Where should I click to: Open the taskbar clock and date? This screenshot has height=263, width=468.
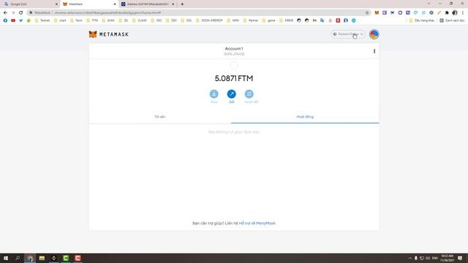[x=447, y=258]
